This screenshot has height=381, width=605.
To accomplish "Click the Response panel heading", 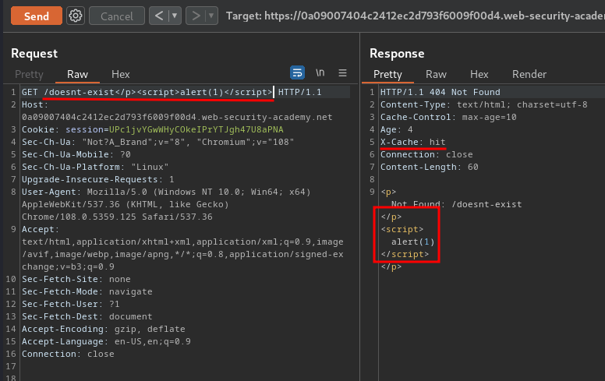I will click(397, 53).
